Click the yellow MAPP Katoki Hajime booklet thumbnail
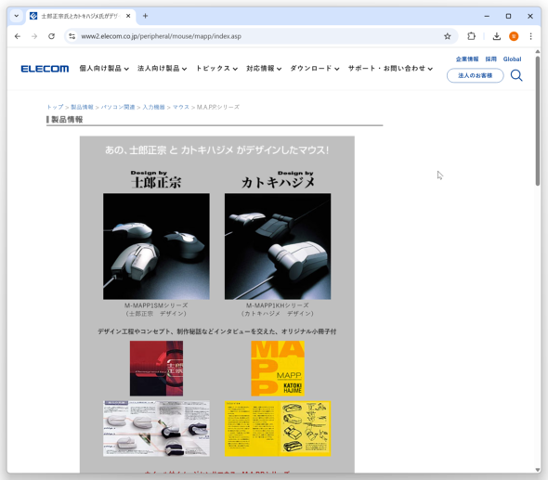This screenshot has width=548, height=480. point(278,369)
